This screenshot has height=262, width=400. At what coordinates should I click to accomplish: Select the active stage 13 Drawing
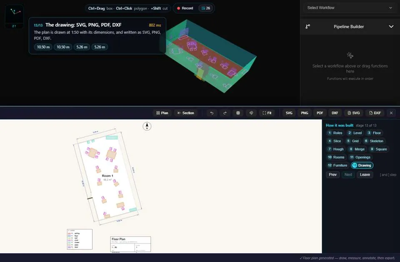pyautogui.click(x=362, y=165)
